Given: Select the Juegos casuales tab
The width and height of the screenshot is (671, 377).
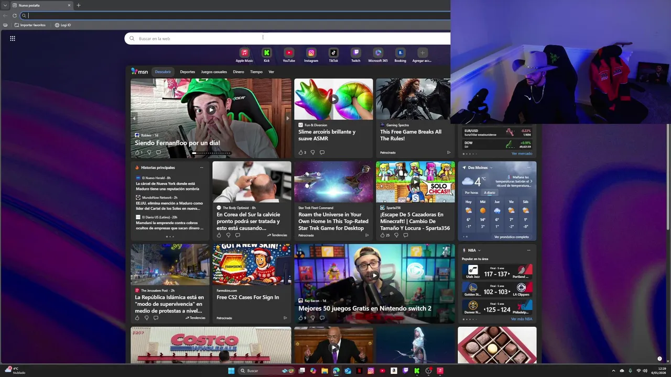Looking at the screenshot, I should [214, 72].
